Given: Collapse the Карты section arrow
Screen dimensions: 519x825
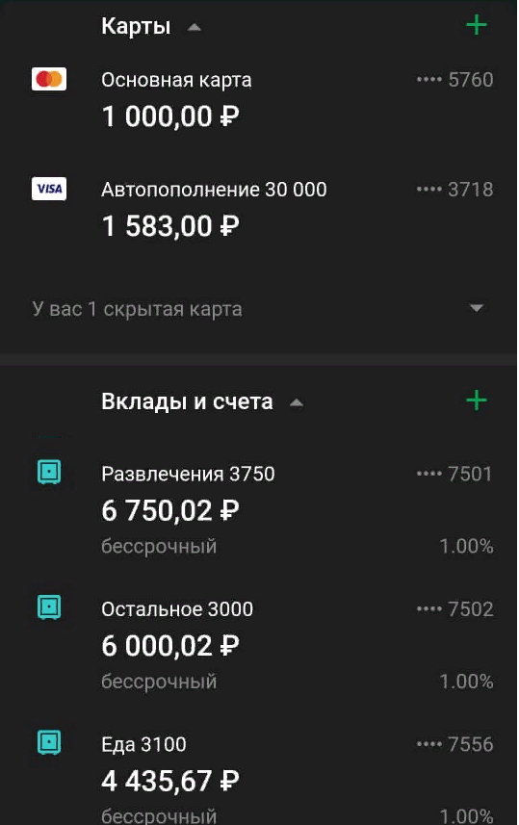Looking at the screenshot, I should [195, 27].
